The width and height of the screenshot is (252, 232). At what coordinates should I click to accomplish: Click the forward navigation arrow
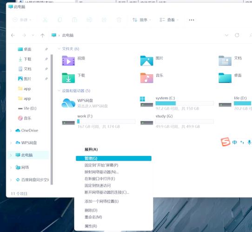(24, 35)
